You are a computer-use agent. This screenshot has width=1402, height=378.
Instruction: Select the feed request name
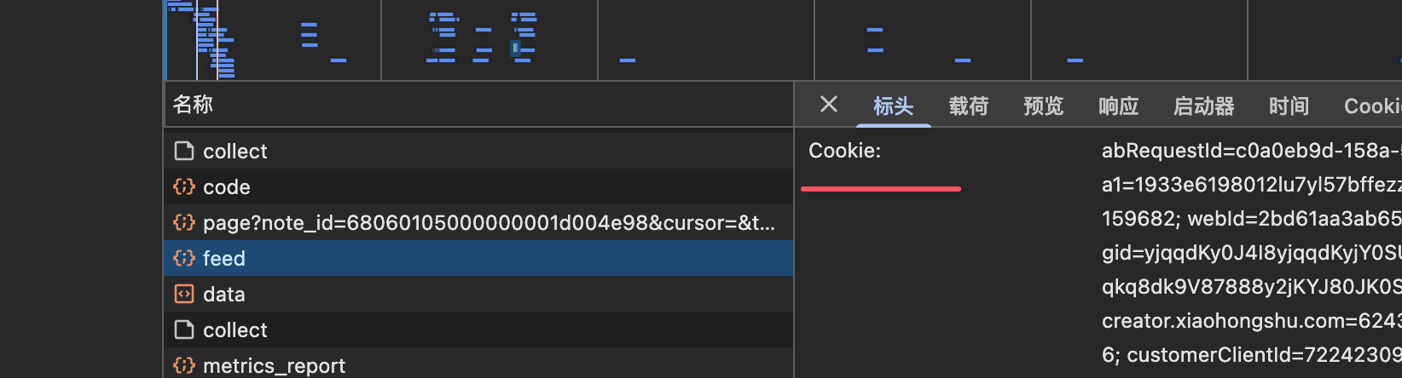pos(224,259)
